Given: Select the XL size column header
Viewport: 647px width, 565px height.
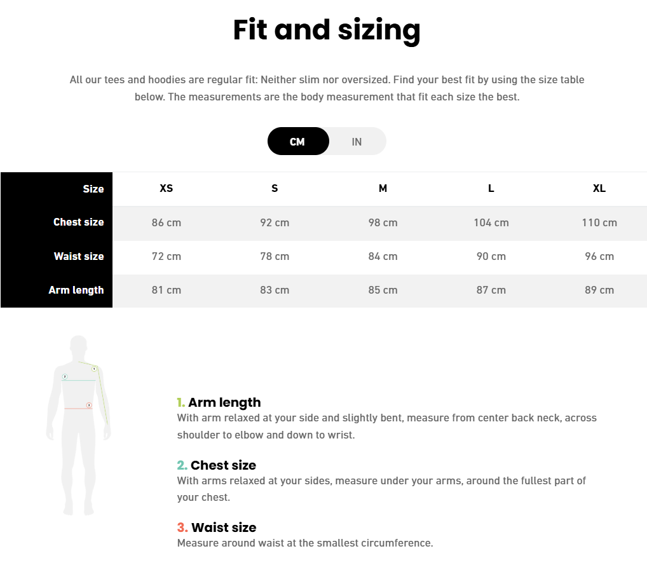Looking at the screenshot, I should click(599, 189).
